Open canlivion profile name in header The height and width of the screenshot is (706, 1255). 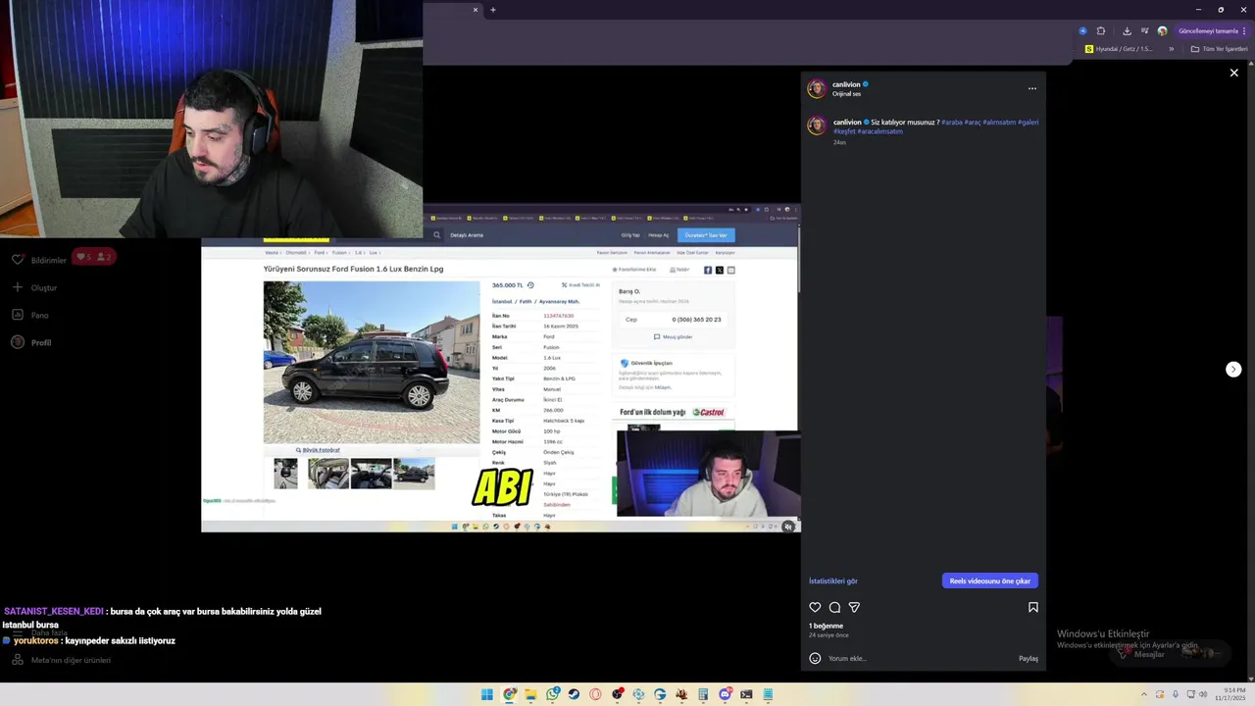pos(846,84)
